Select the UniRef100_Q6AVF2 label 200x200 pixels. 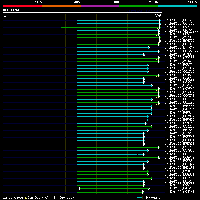[179, 157]
